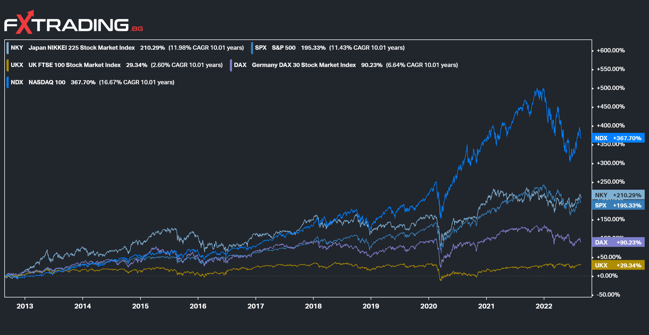Click the "(11.43% CAGR 10.01 years)" text
The height and width of the screenshot is (335, 649).
pos(367,48)
